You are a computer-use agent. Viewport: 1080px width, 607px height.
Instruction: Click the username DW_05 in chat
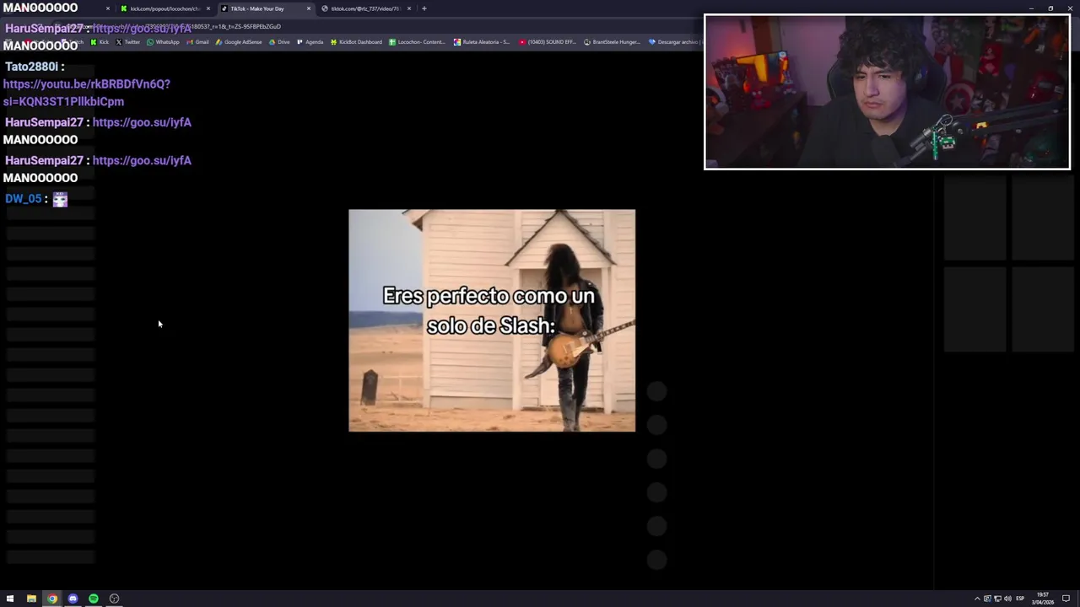pos(23,199)
